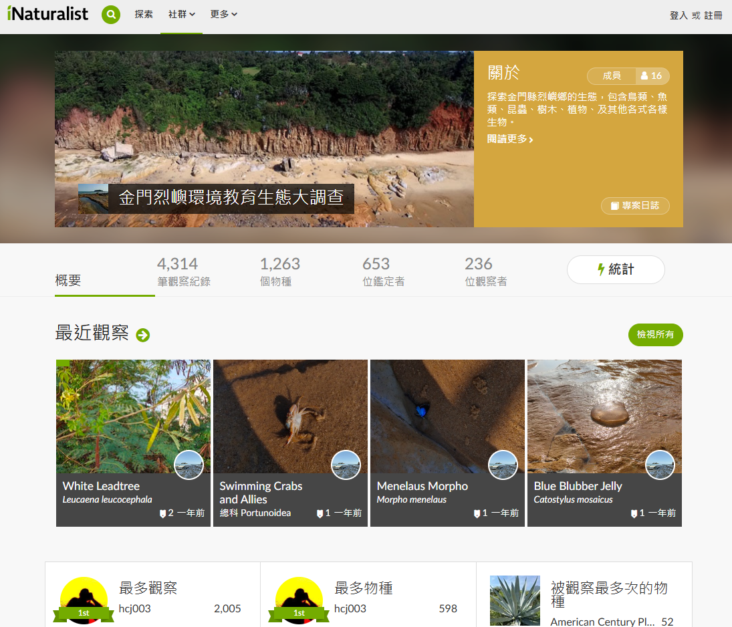Viewport: 732px width, 627px height.
Task: Select the 1,263 個物種 tab
Action: click(x=279, y=271)
